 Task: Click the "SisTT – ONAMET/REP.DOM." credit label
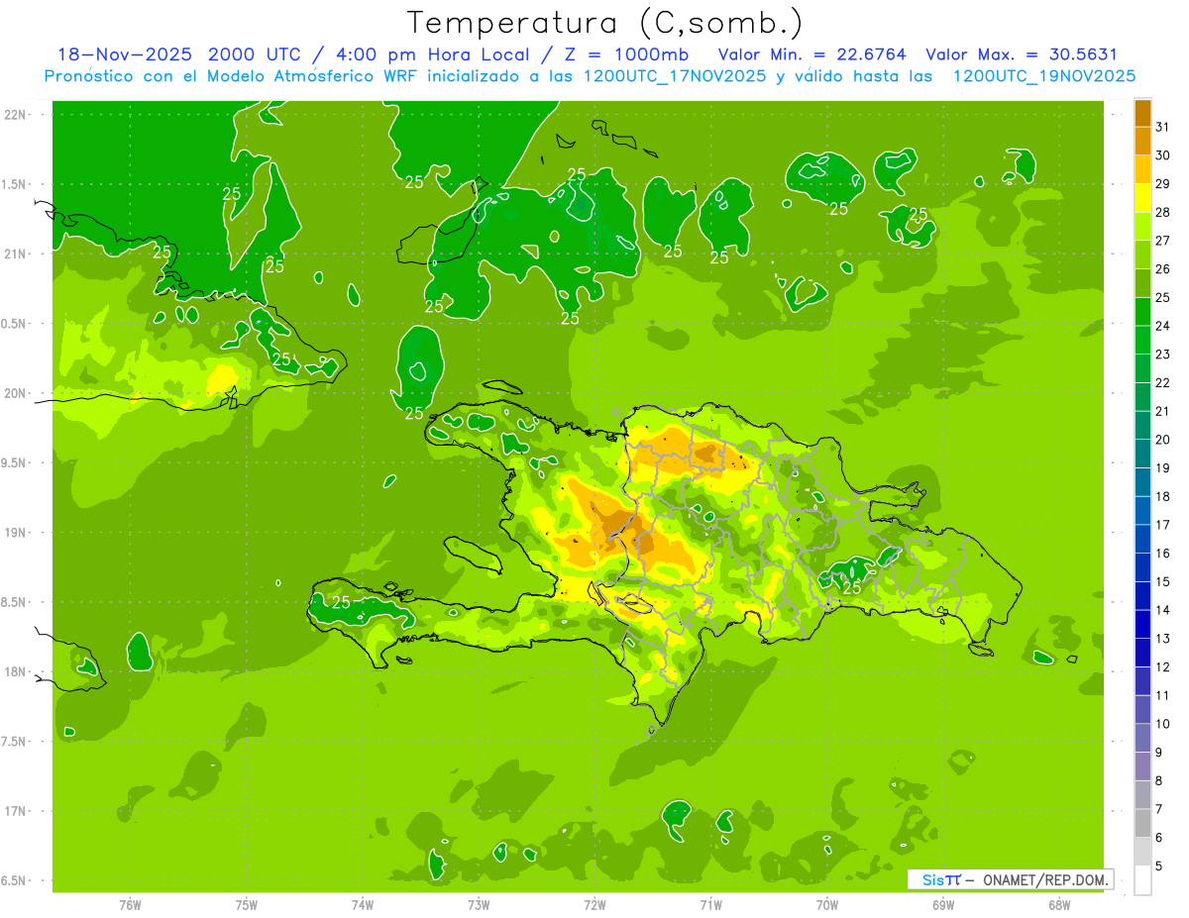[1011, 879]
